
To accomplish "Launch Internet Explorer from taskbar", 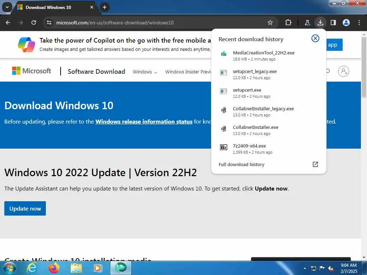I will 32,268.
